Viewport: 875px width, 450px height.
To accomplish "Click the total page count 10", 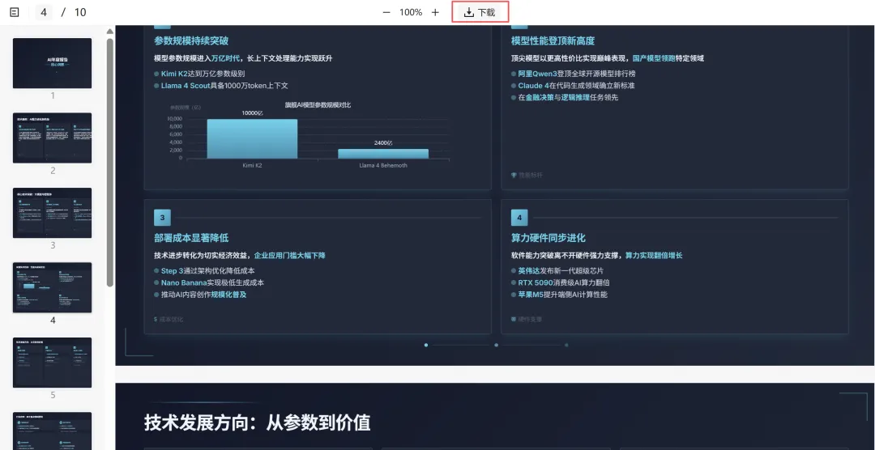I will pos(80,12).
